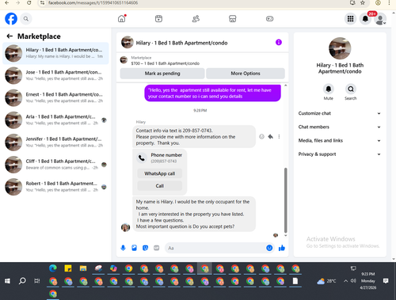
Task: Open File Explorer from the taskbar
Action: 83,268
